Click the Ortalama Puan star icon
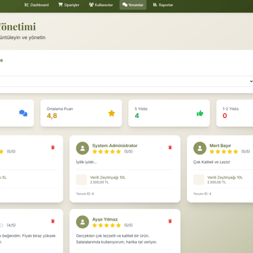253x253 pixels. coord(111,113)
